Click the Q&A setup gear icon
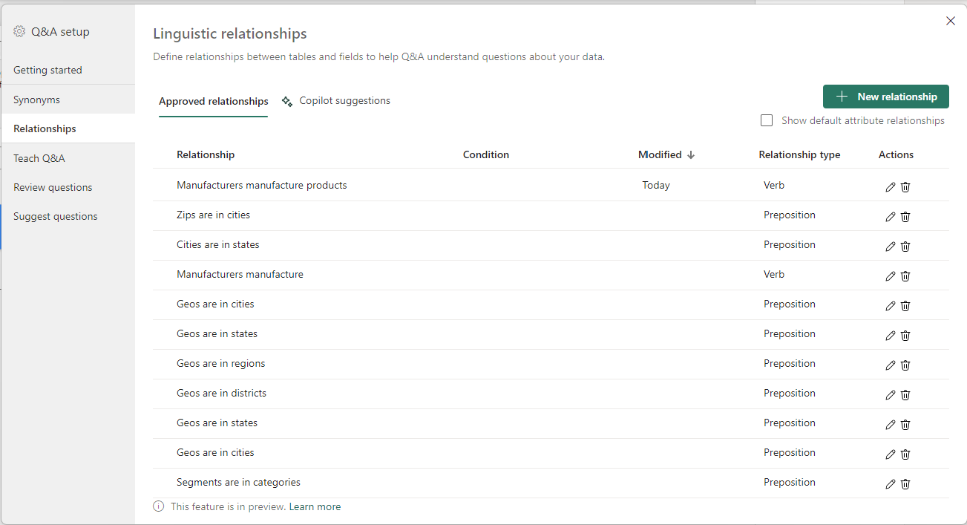The image size is (967, 525). pos(19,32)
